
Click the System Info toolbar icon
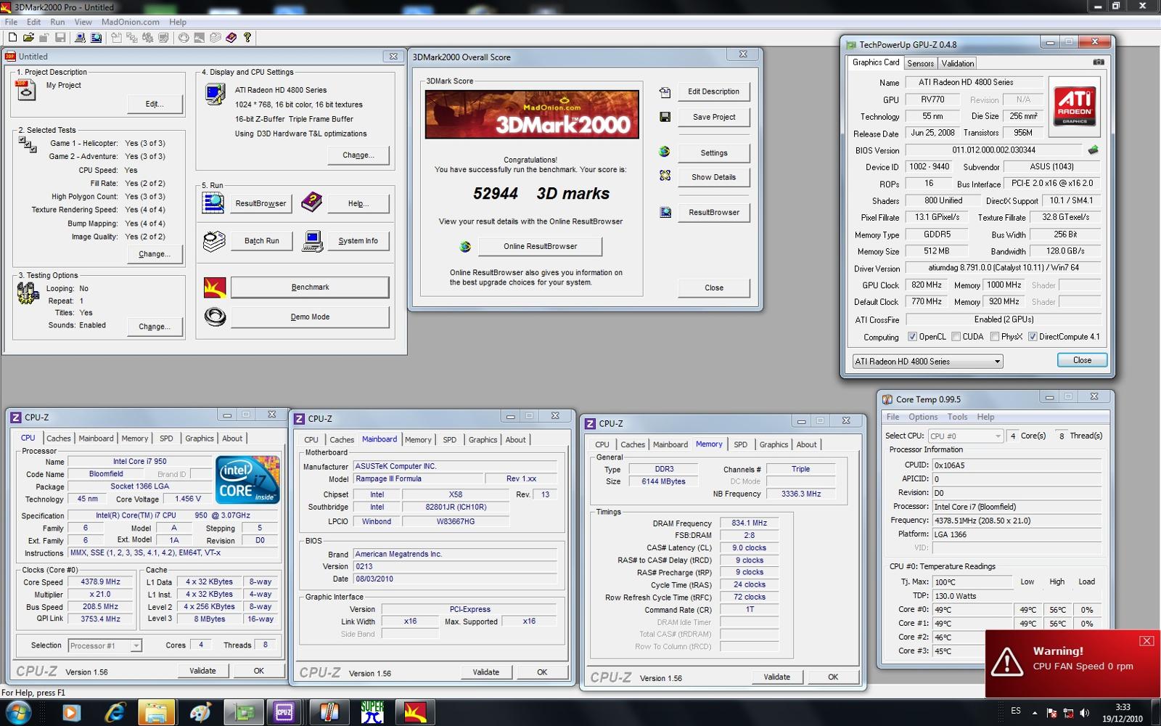click(x=80, y=38)
